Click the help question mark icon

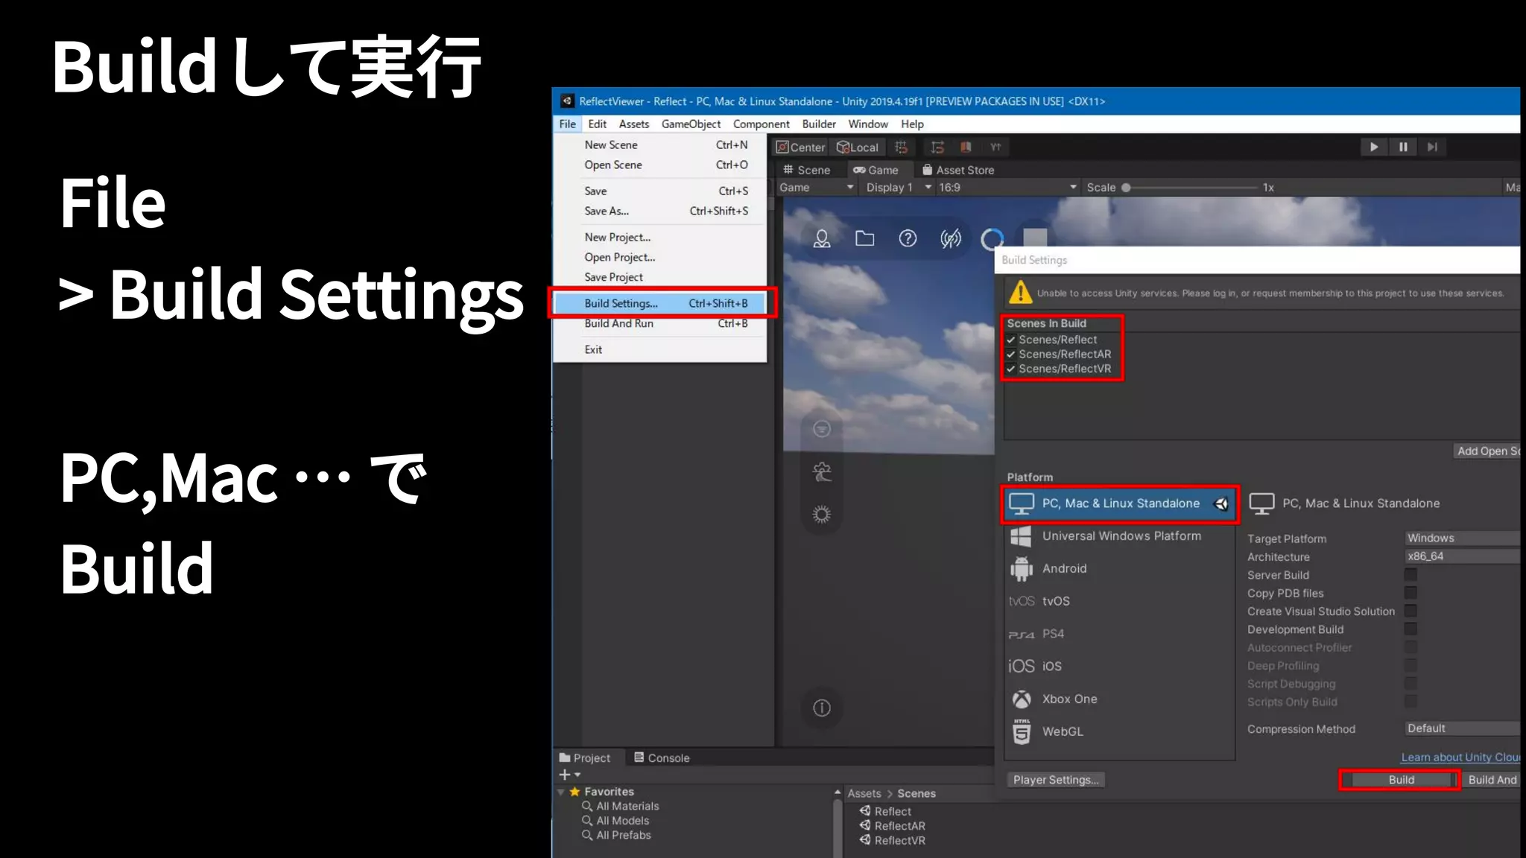click(x=908, y=238)
